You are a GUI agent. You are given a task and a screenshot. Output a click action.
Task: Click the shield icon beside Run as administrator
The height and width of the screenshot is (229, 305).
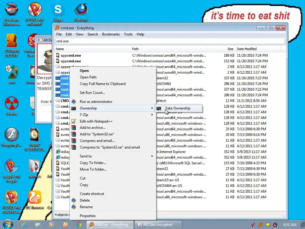(x=74, y=102)
